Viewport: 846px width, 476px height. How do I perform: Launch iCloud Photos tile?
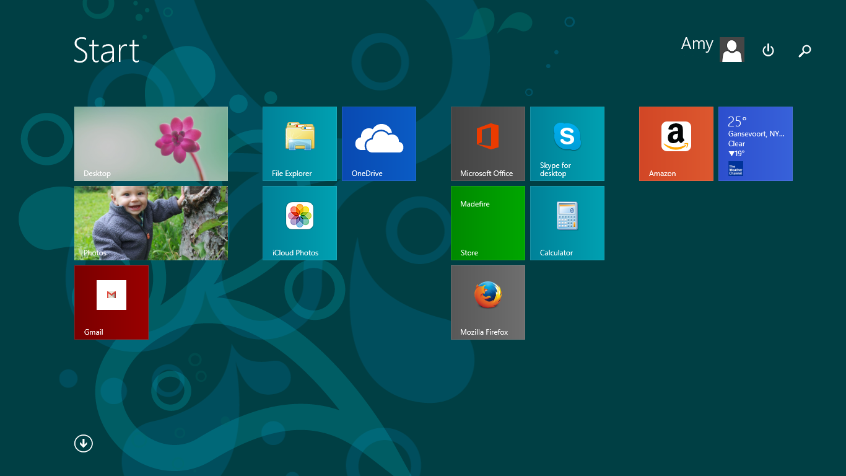point(300,223)
